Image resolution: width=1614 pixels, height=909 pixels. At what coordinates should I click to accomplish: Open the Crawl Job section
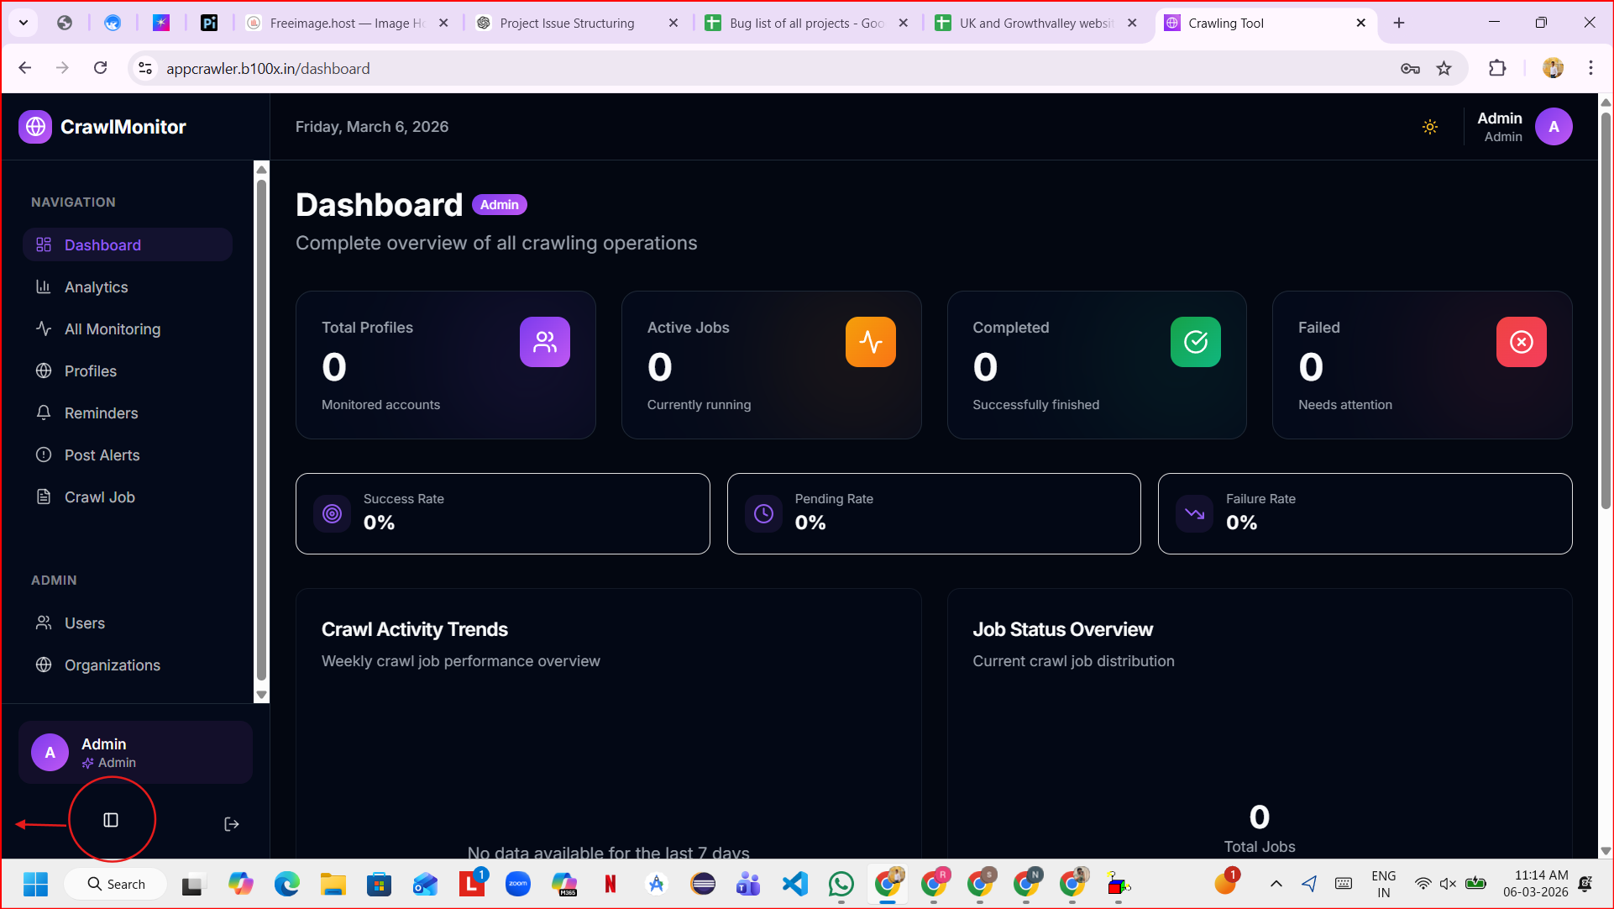coord(99,497)
